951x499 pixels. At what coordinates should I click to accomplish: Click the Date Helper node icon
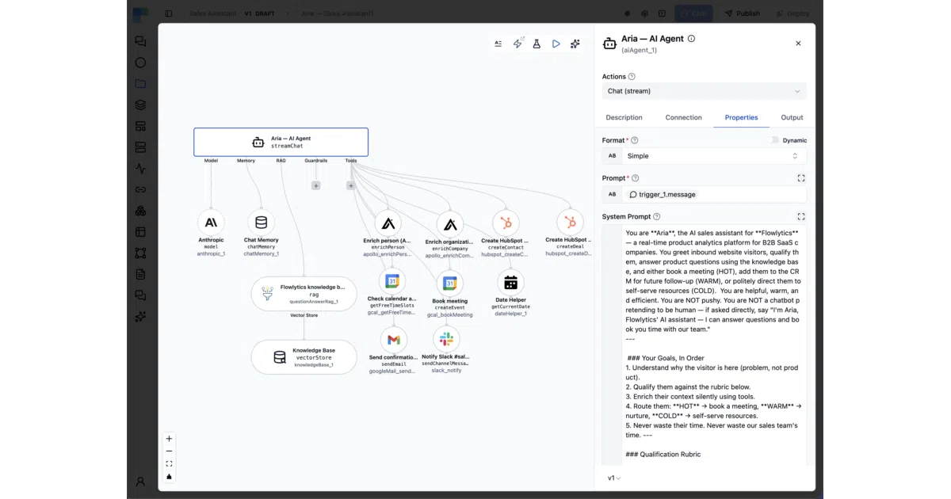(510, 283)
